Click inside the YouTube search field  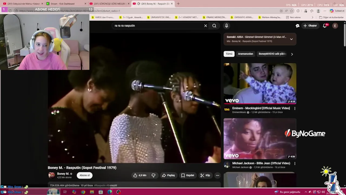point(158,26)
